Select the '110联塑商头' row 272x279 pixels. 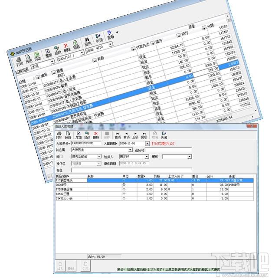[154, 181]
